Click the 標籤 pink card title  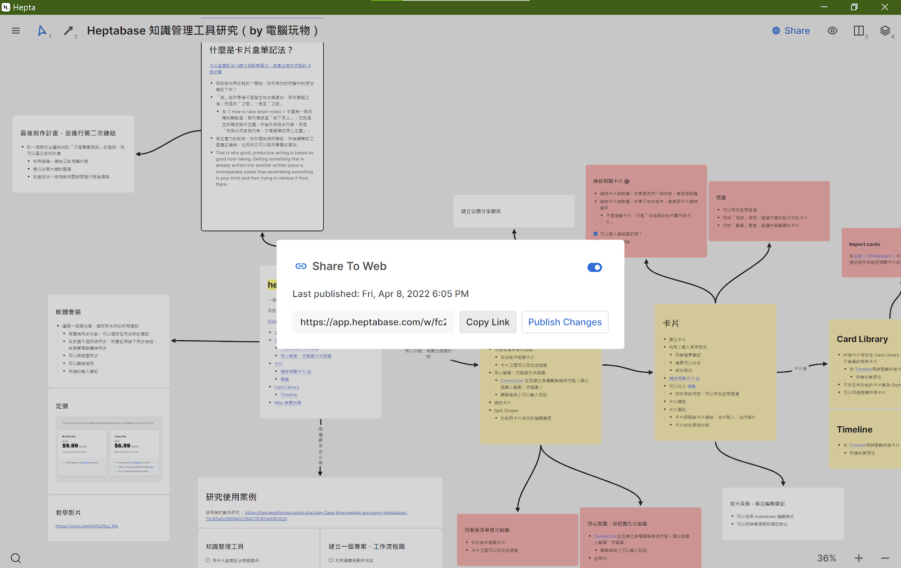coord(721,198)
